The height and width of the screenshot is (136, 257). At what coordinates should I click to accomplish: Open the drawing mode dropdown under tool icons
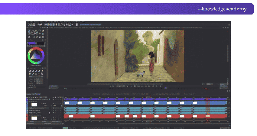36,76
